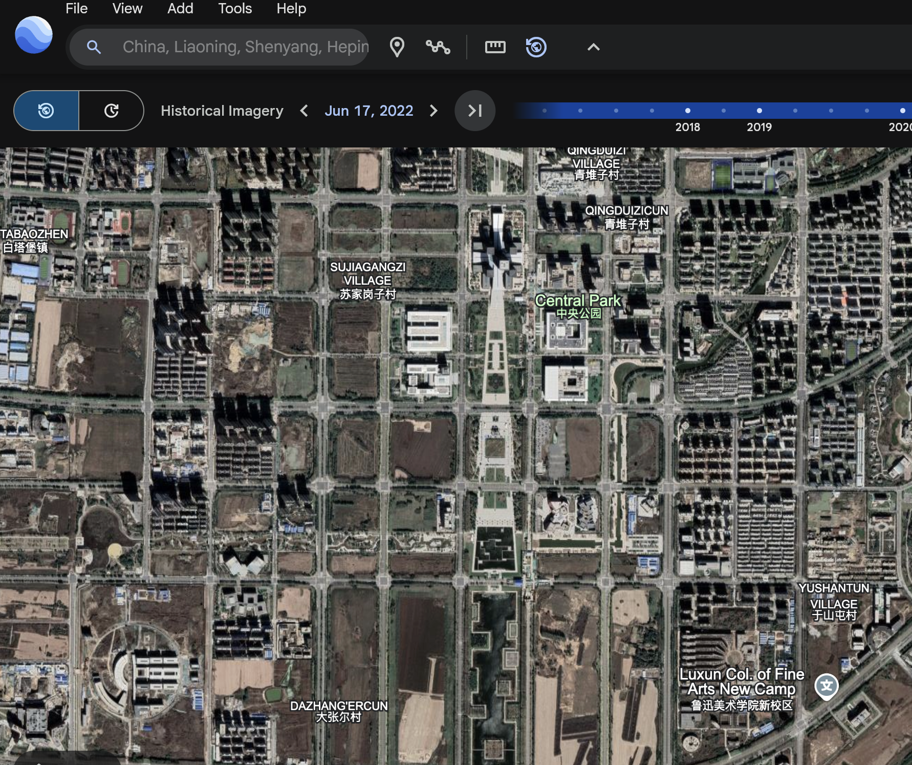Screen dimensions: 912x765
Task: Click the 2018 timeline marker dot
Action: 687,111
